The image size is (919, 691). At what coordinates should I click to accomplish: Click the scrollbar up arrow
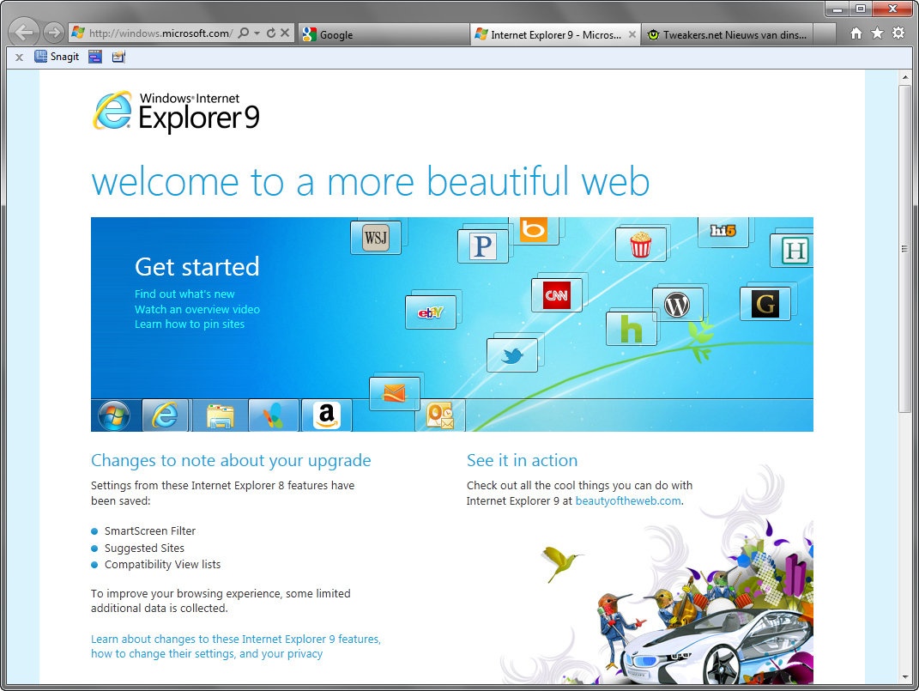pos(905,76)
